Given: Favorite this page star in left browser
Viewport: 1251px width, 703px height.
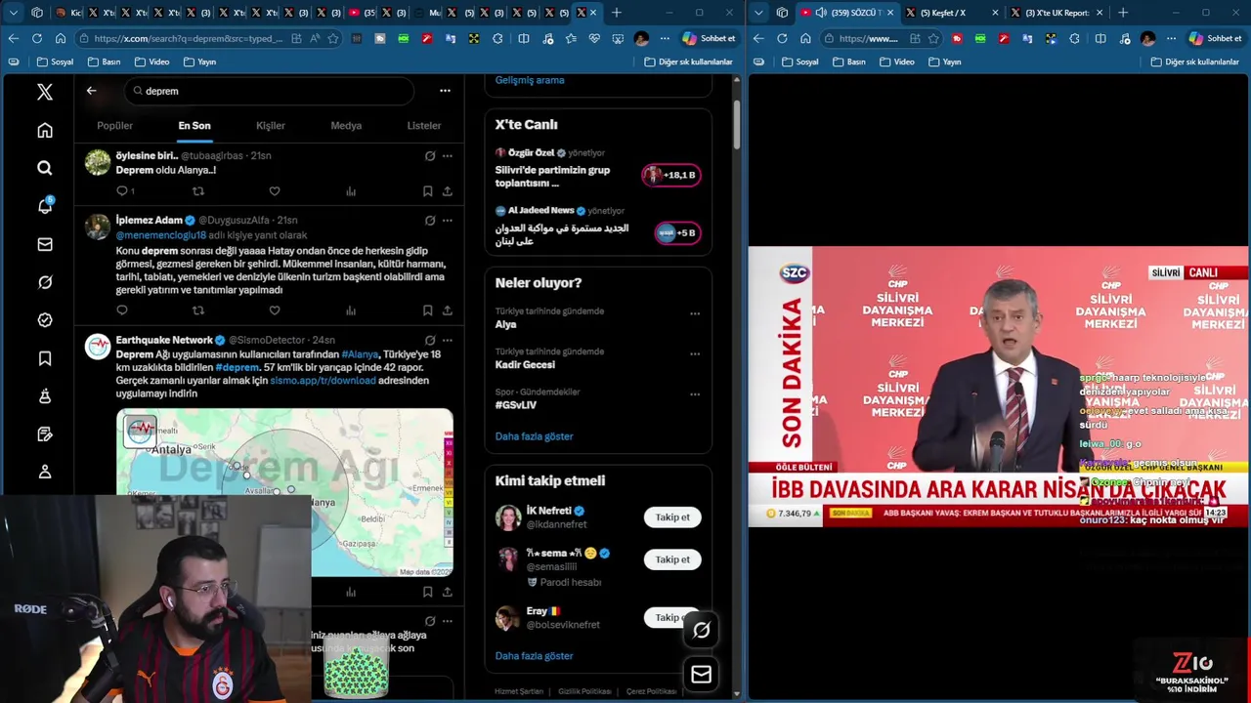Looking at the screenshot, I should pyautogui.click(x=333, y=38).
